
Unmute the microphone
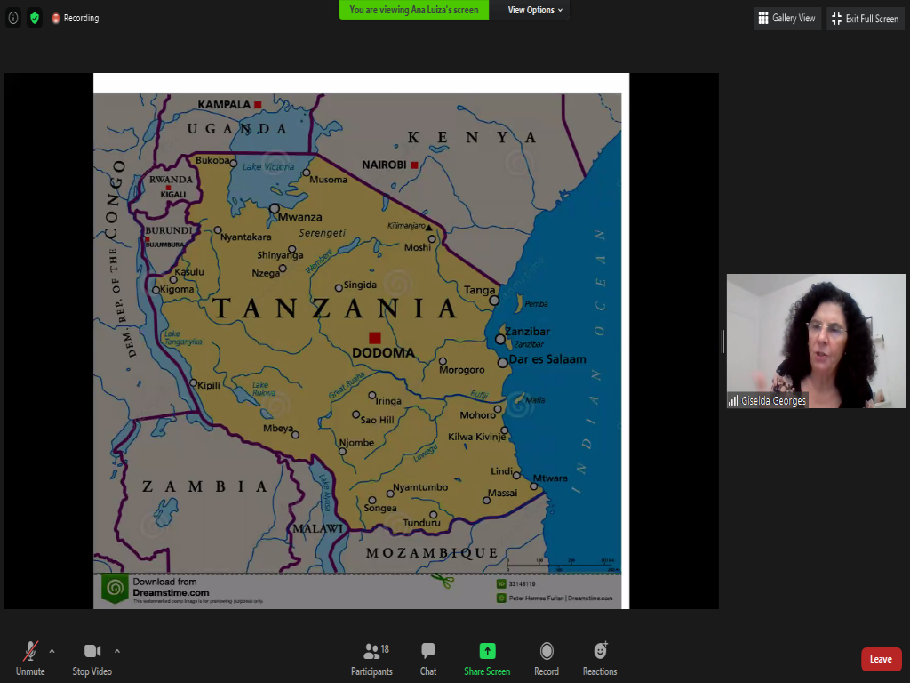[30, 658]
